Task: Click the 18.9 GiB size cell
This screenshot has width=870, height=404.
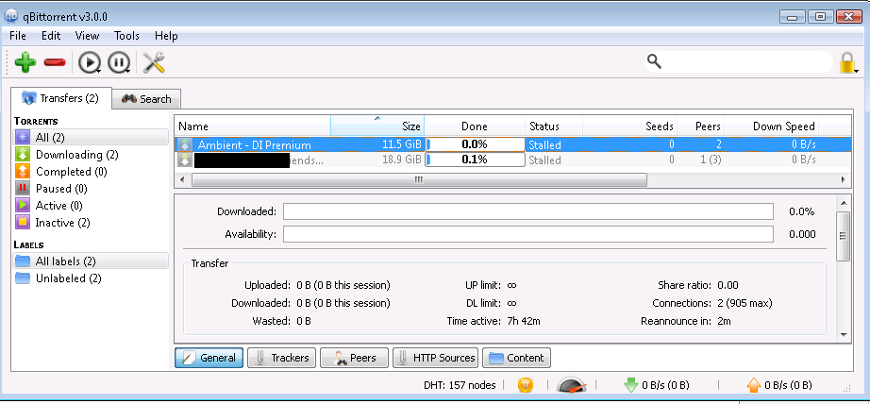Action: [x=402, y=160]
